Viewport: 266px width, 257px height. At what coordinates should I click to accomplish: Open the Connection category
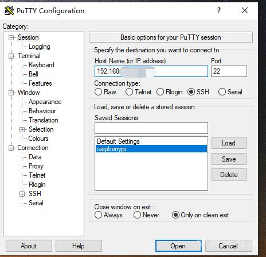33,148
